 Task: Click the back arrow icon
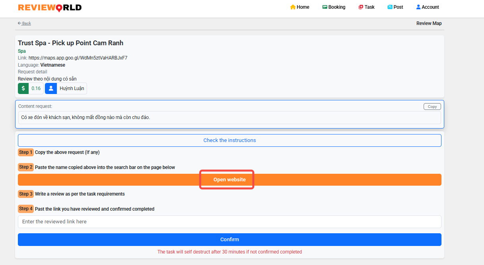tap(19, 23)
